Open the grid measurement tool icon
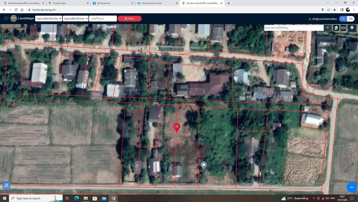Viewport: 358px width, 202px height. click(343, 28)
